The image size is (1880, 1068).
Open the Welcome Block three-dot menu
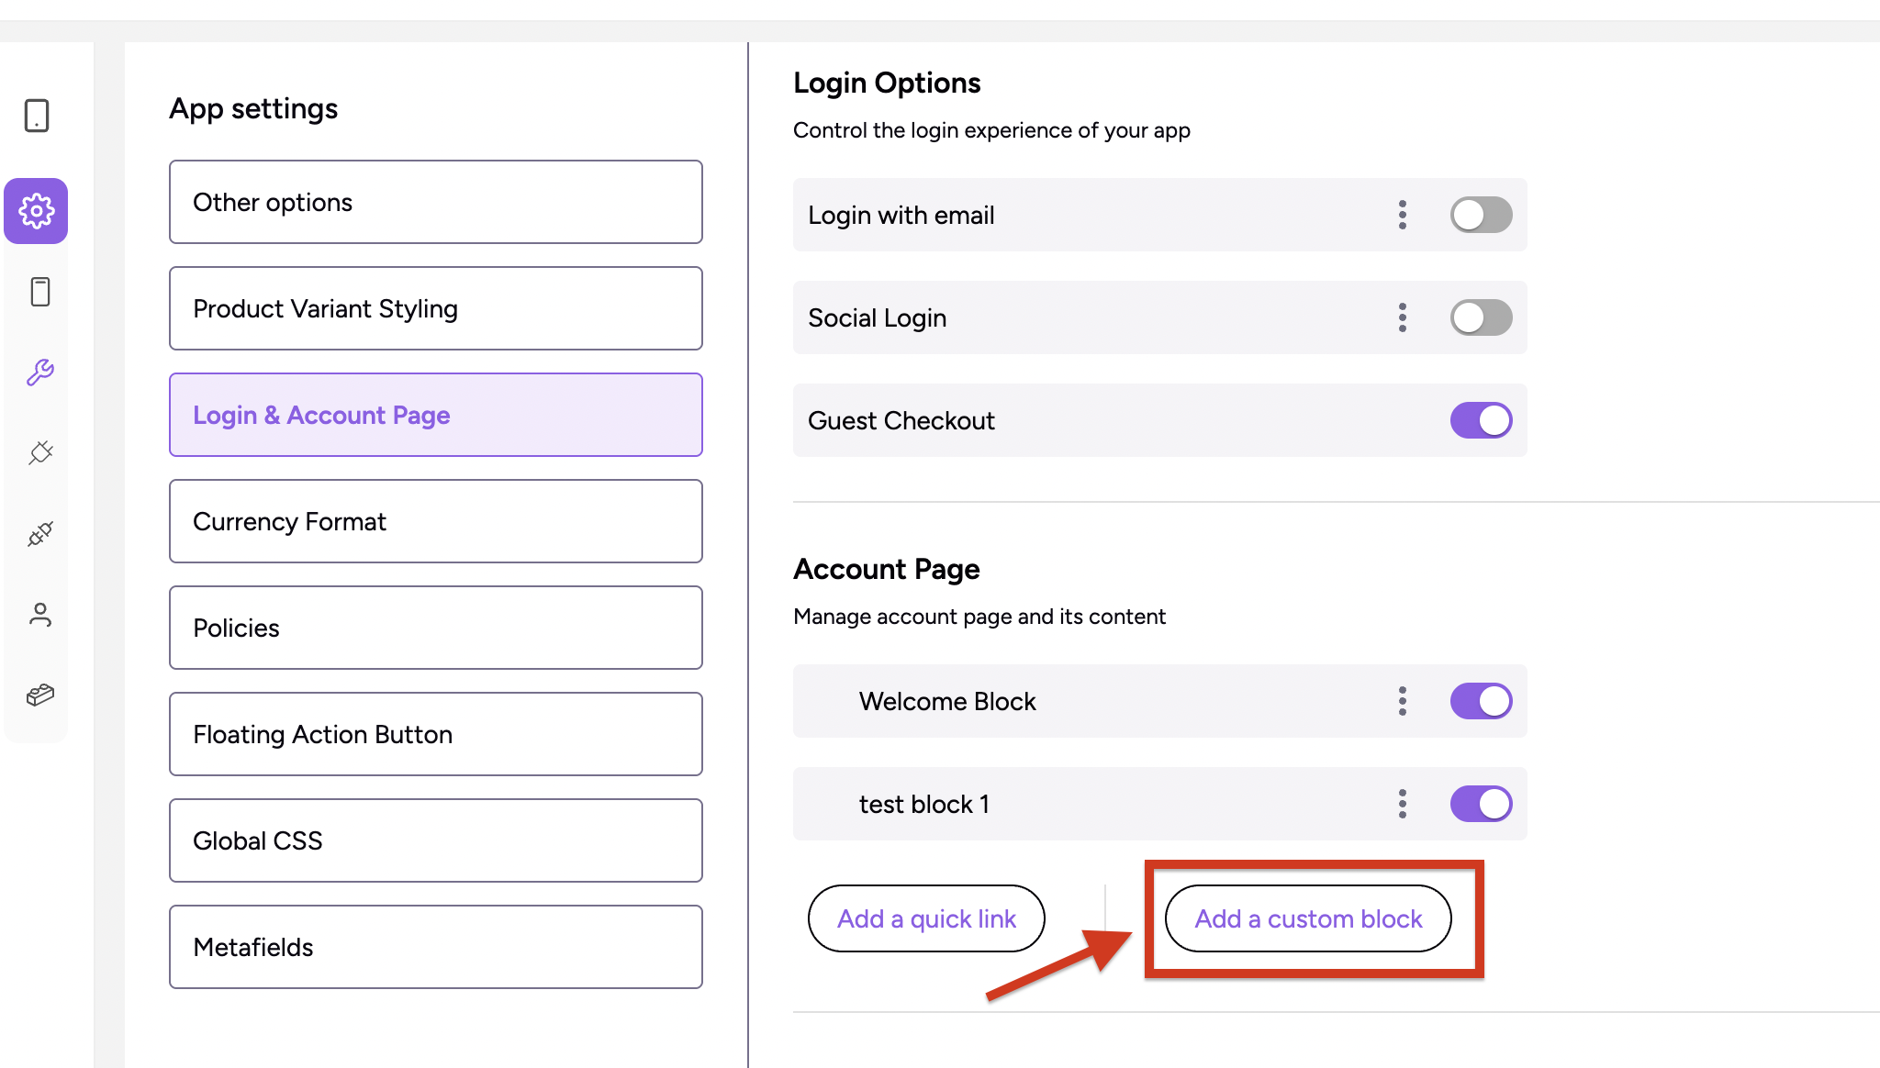point(1402,701)
